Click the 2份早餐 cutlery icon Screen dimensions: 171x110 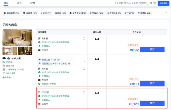click(39, 92)
